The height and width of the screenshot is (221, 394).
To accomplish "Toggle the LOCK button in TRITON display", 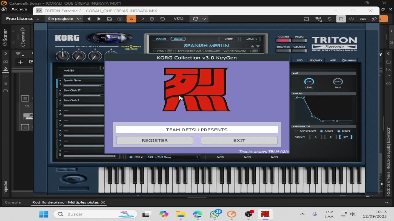I will point(255,51).
